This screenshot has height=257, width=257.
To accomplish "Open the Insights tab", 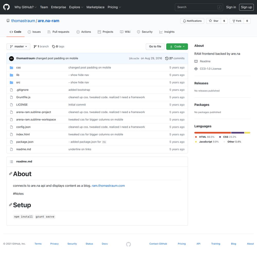I will pyautogui.click(x=167, y=32).
